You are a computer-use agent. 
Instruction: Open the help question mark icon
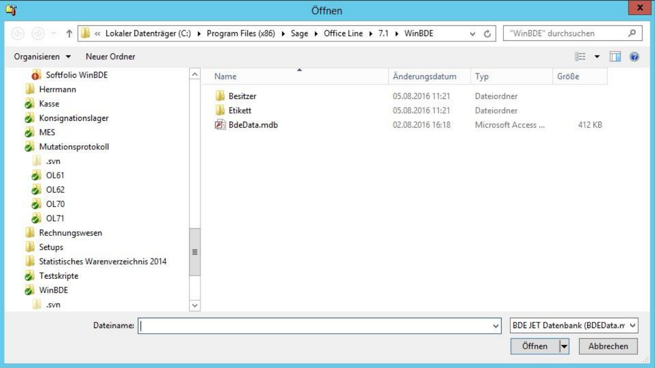coord(634,57)
